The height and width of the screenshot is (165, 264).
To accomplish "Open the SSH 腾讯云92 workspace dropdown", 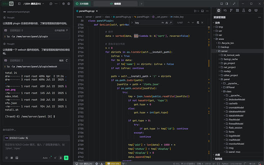I will [x=34, y=3].
